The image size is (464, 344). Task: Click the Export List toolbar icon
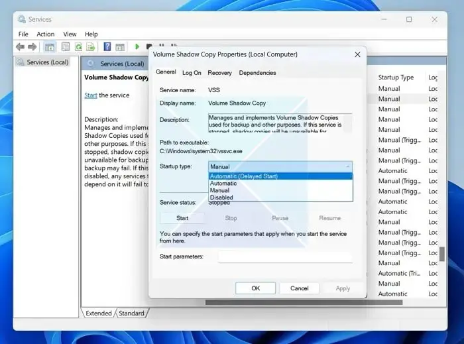point(91,47)
